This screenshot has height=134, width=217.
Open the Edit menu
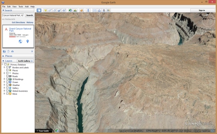[9, 6]
